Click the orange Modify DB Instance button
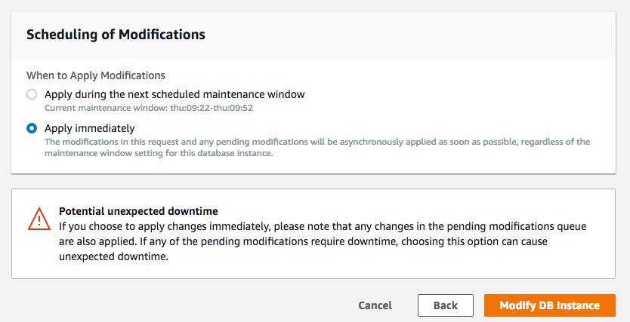The height and width of the screenshot is (322, 630). [549, 305]
